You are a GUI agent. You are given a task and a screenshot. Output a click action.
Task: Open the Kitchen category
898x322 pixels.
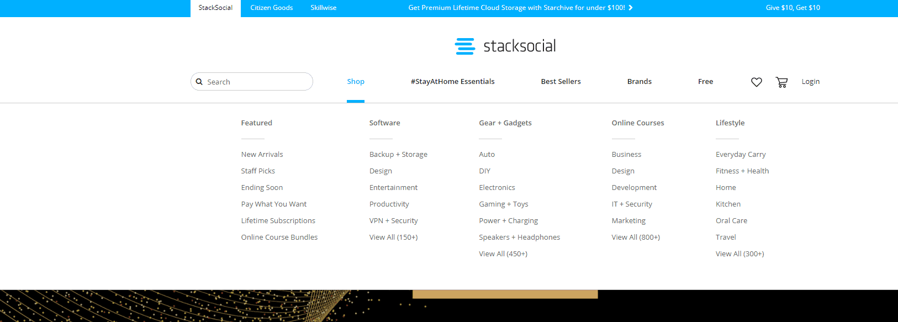(x=728, y=204)
